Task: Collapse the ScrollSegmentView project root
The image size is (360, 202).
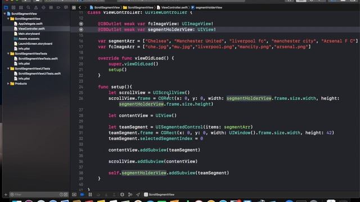Action: coord(5,13)
